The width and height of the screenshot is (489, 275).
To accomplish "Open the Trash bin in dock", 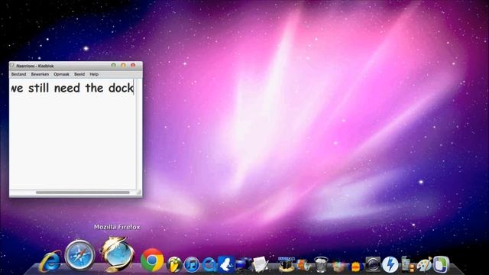I will (x=321, y=264).
